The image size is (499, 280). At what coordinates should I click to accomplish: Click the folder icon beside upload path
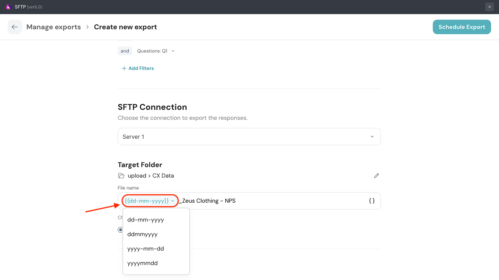click(x=121, y=176)
